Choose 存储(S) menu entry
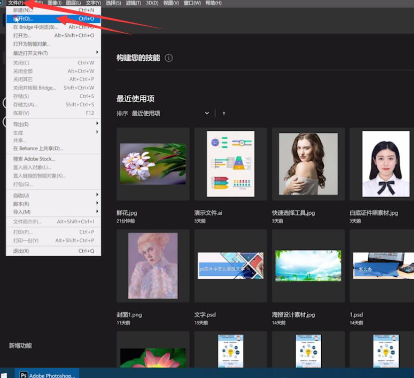414x378 pixels. point(53,96)
